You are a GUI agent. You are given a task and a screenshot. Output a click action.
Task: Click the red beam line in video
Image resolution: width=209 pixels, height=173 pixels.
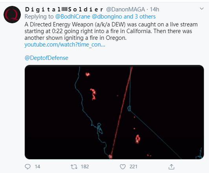(x=121, y=112)
